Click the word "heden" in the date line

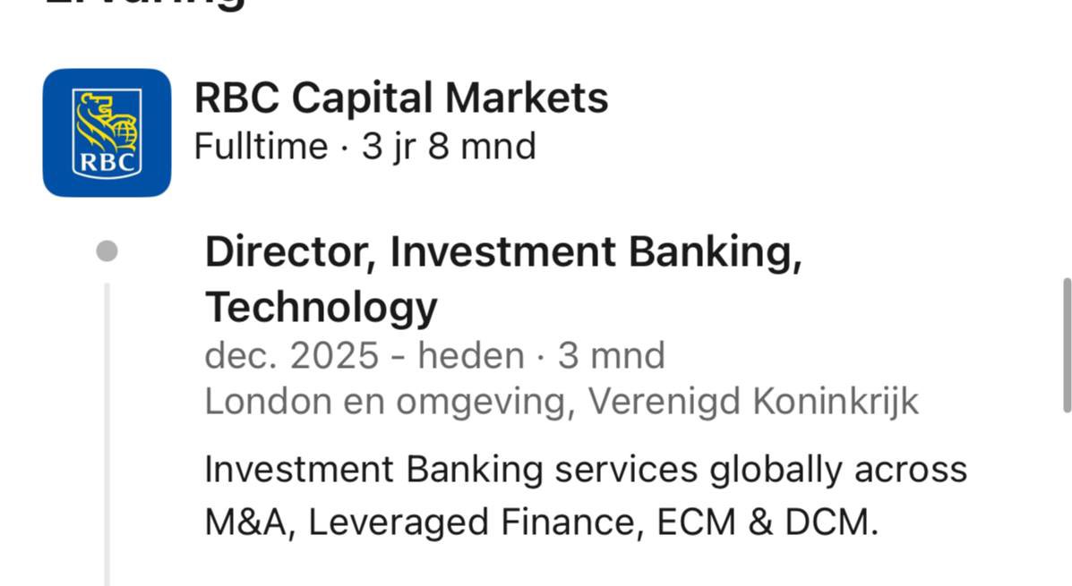point(471,356)
